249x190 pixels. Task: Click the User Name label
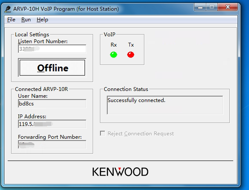[33, 96]
